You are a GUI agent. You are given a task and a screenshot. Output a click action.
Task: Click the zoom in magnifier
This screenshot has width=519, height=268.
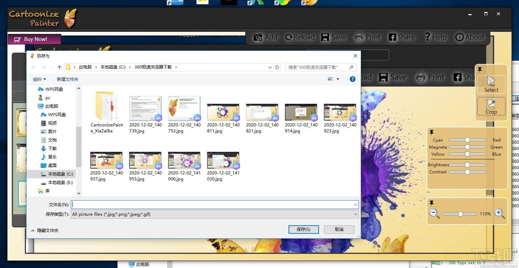499,214
